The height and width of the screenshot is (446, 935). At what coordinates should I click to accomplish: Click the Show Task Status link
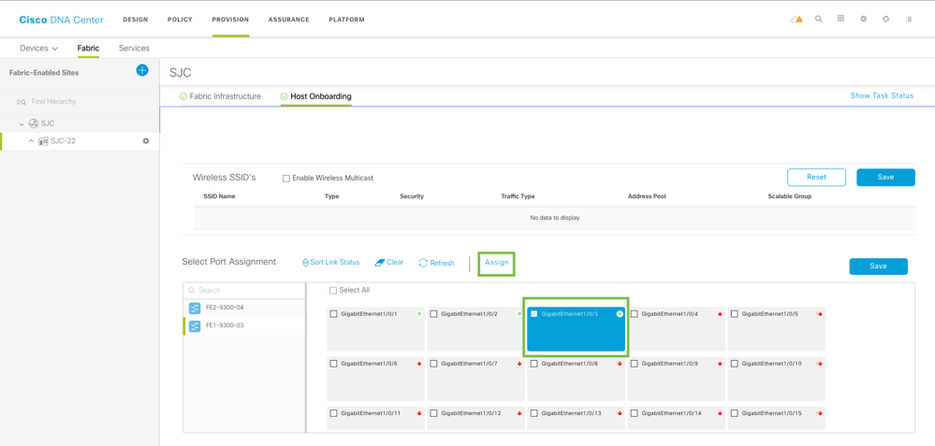tap(882, 96)
